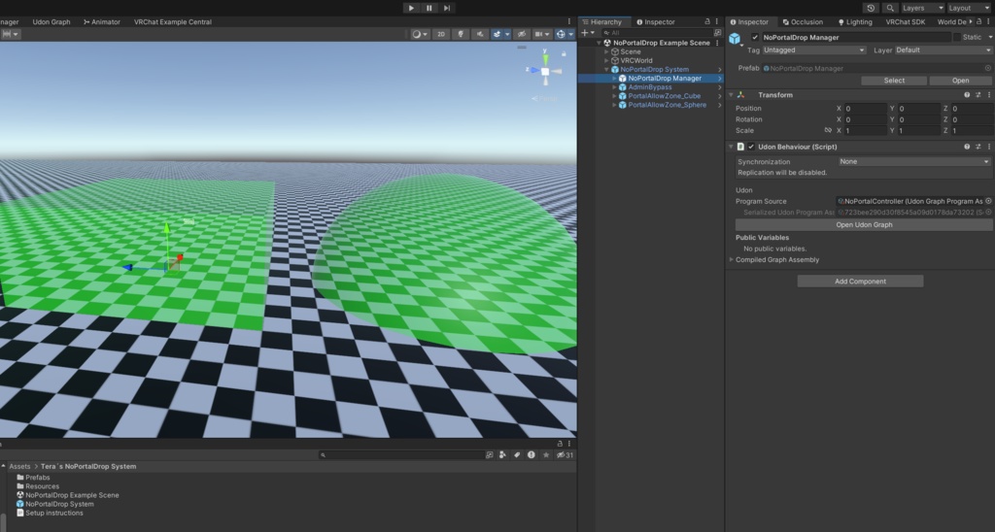995x532 pixels.
Task: Open the Static dropdown arrow
Action: [990, 38]
